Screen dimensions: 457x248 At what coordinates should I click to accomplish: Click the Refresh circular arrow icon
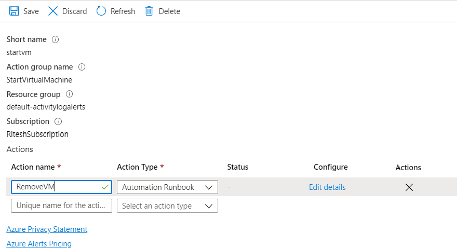coord(101,11)
